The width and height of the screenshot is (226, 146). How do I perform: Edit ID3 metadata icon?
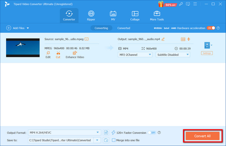(x=183, y=39)
